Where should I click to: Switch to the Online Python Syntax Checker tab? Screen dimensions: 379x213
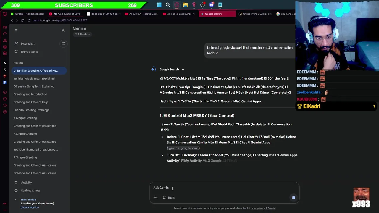click(x=255, y=14)
